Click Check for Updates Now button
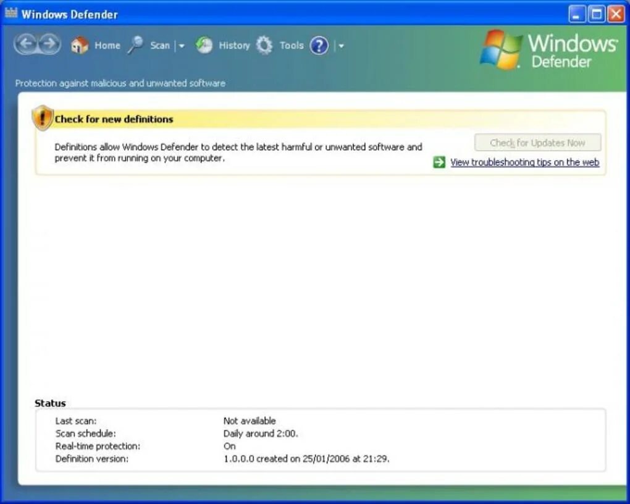The height and width of the screenshot is (504, 630). click(x=537, y=143)
